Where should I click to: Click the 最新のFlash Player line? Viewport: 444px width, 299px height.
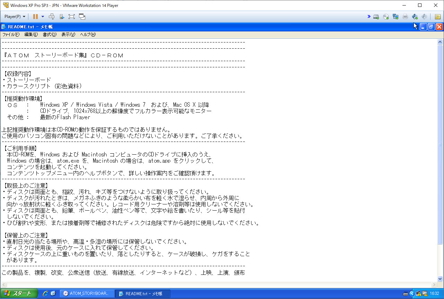65,117
